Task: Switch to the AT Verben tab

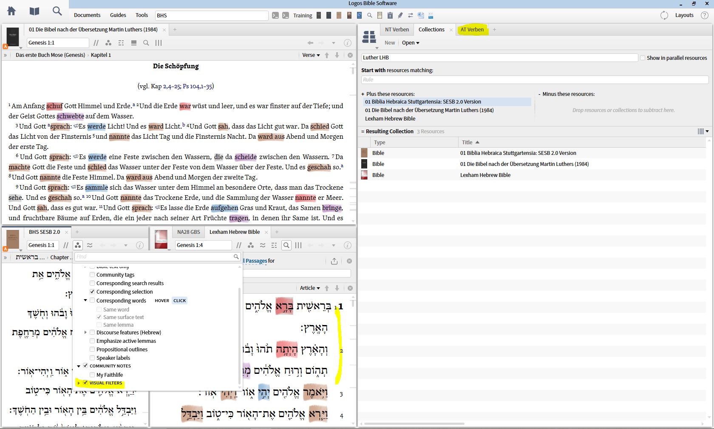Action: pyautogui.click(x=472, y=30)
